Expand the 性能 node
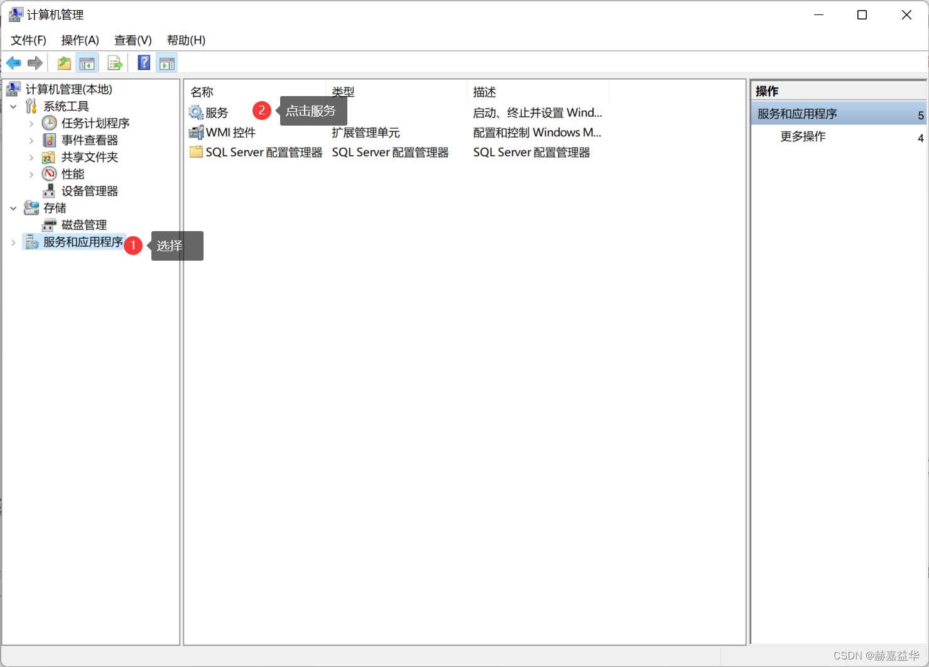 click(x=31, y=175)
